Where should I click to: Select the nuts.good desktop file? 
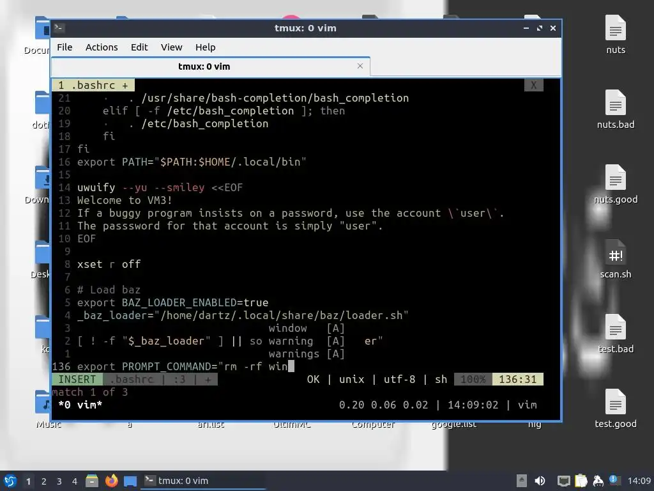pos(616,184)
